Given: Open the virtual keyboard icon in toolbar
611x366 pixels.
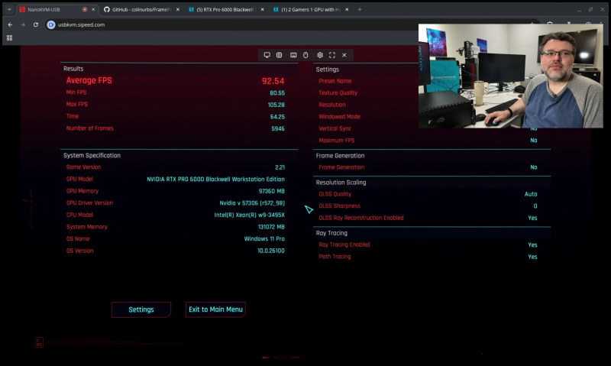Looking at the screenshot, I should [x=293, y=55].
